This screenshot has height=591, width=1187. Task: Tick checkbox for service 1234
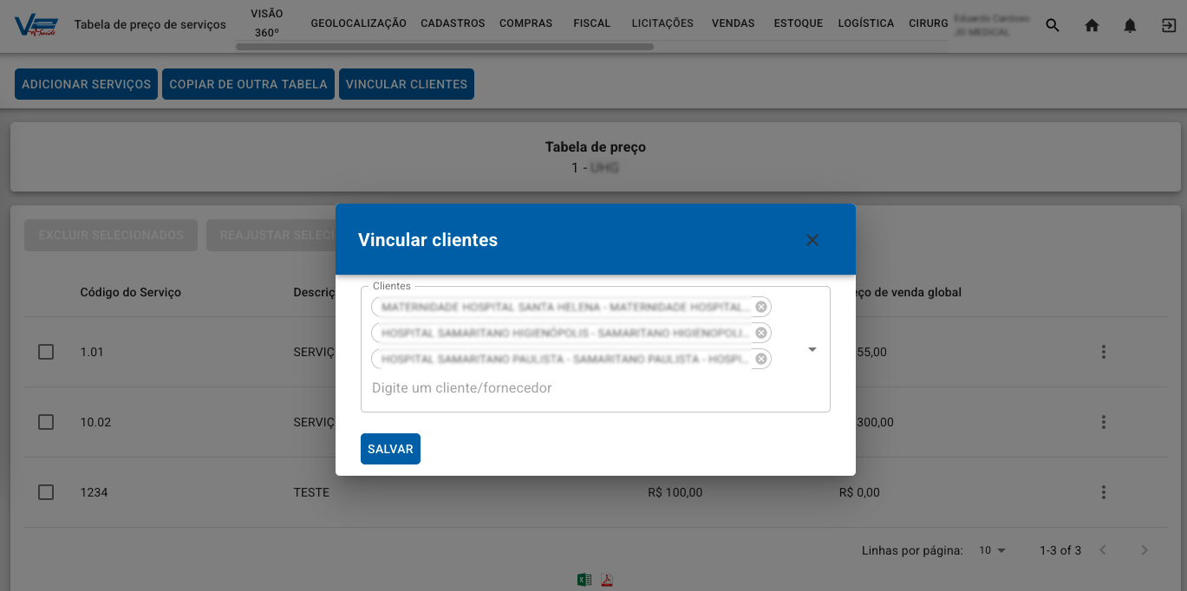tap(46, 492)
